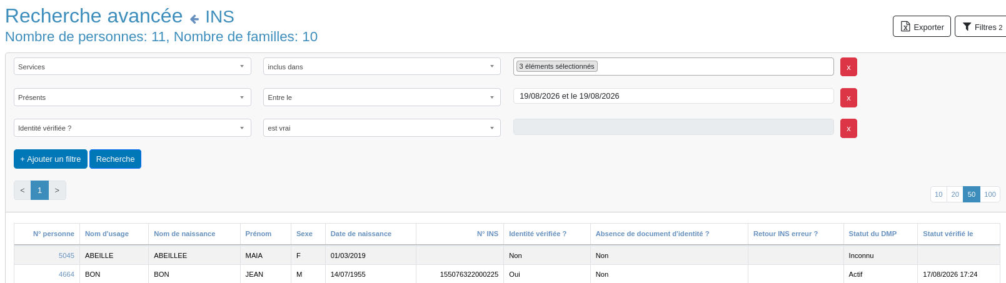The height and width of the screenshot is (283, 1006).
Task: Launch the search with Recherche button
Action: coord(115,159)
